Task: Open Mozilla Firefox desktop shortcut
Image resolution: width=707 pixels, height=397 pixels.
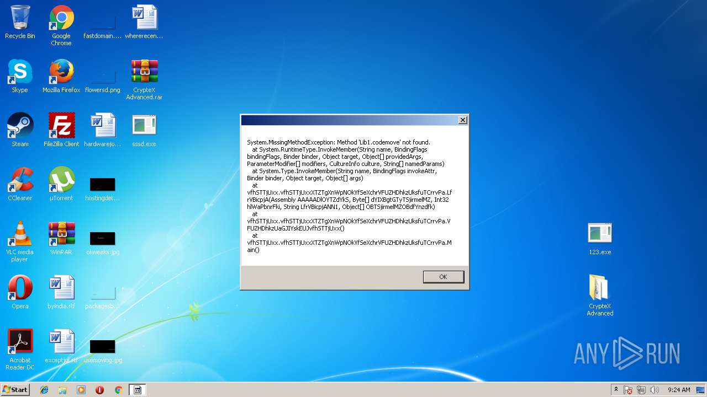Action: tap(61, 76)
